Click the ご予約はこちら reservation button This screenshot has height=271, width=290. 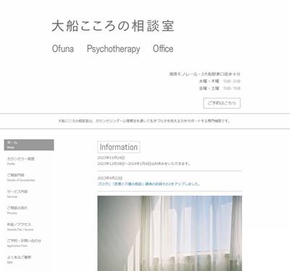coord(222,103)
